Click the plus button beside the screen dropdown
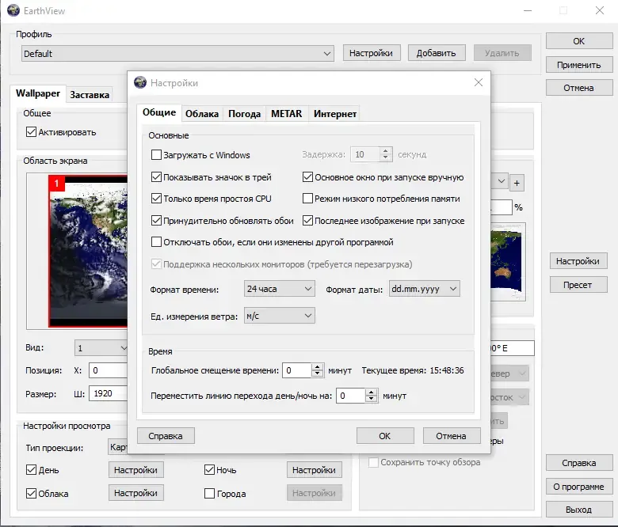The height and width of the screenshot is (527, 618). click(517, 183)
